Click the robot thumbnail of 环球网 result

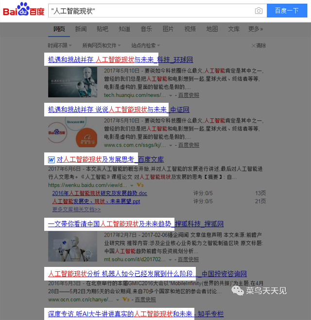tap(72, 82)
